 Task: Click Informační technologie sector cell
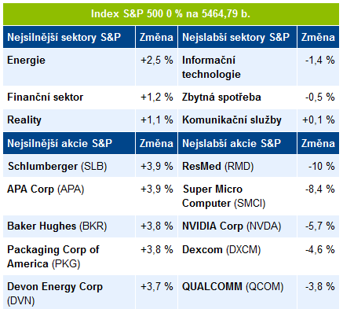pos(237,67)
